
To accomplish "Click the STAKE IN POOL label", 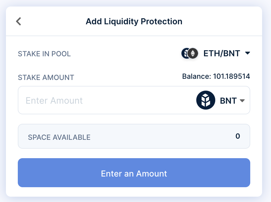I will pos(44,54).
